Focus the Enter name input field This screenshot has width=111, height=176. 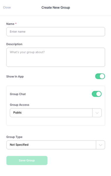(56, 32)
